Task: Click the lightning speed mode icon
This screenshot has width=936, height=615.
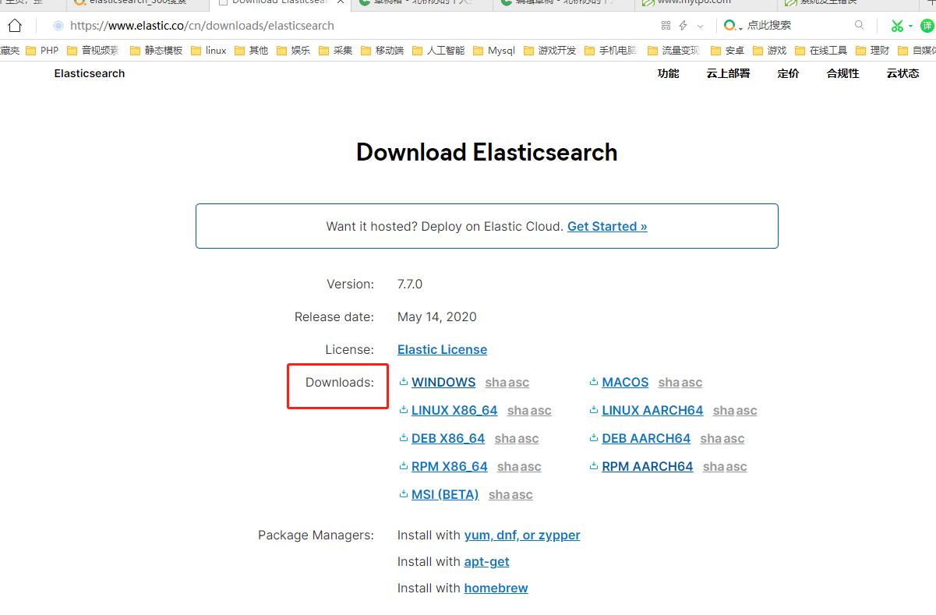Action: pos(683,26)
